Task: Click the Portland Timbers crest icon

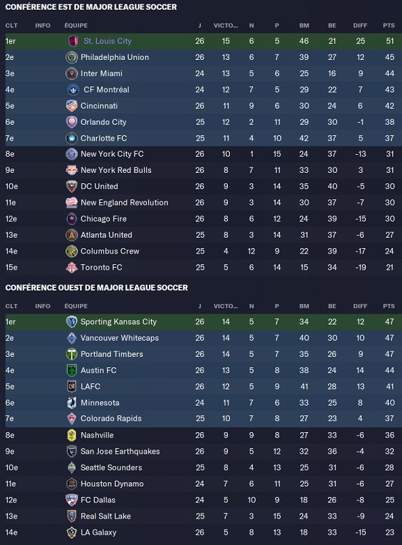Action: coord(72,354)
